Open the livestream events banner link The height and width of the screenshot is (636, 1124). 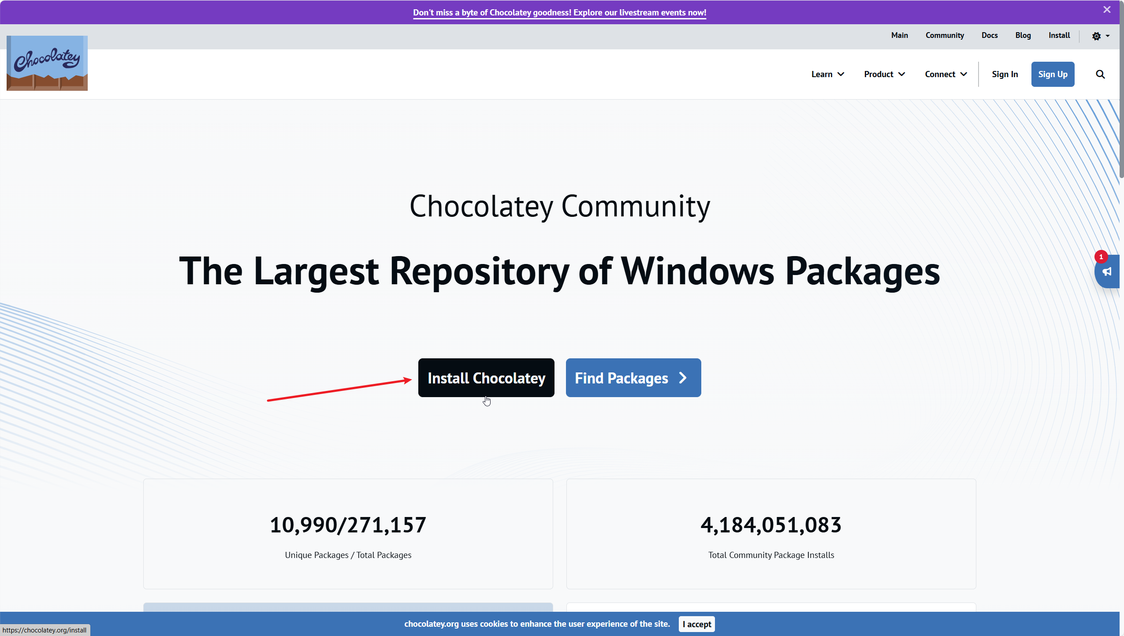[x=559, y=12]
